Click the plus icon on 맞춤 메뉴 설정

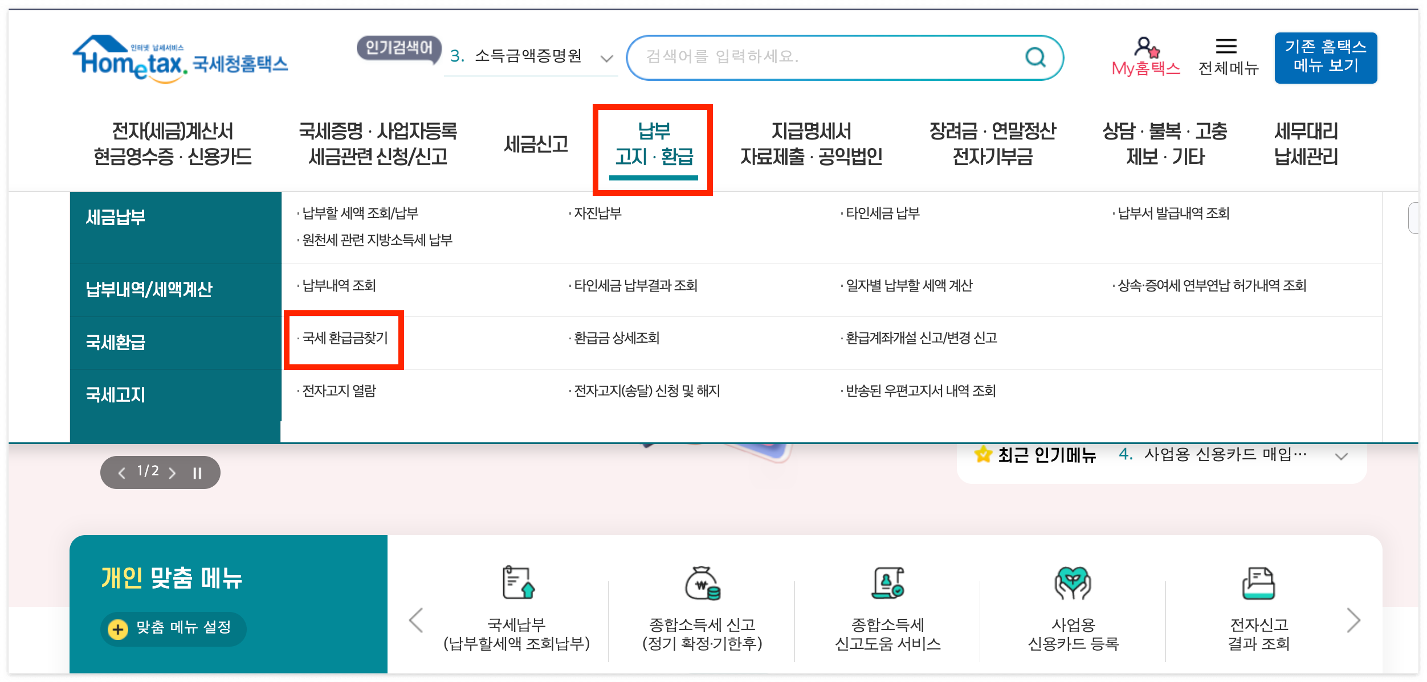point(118,628)
